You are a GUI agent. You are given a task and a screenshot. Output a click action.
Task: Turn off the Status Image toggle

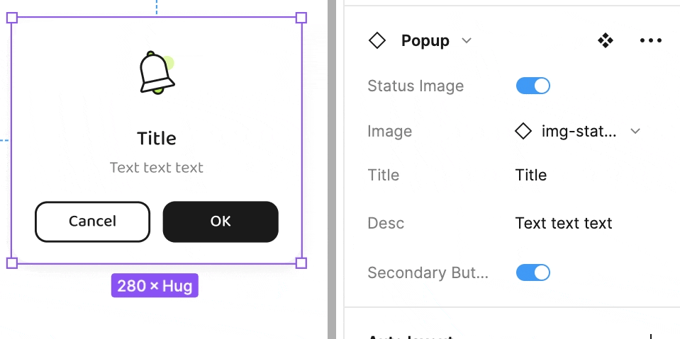[x=533, y=86]
